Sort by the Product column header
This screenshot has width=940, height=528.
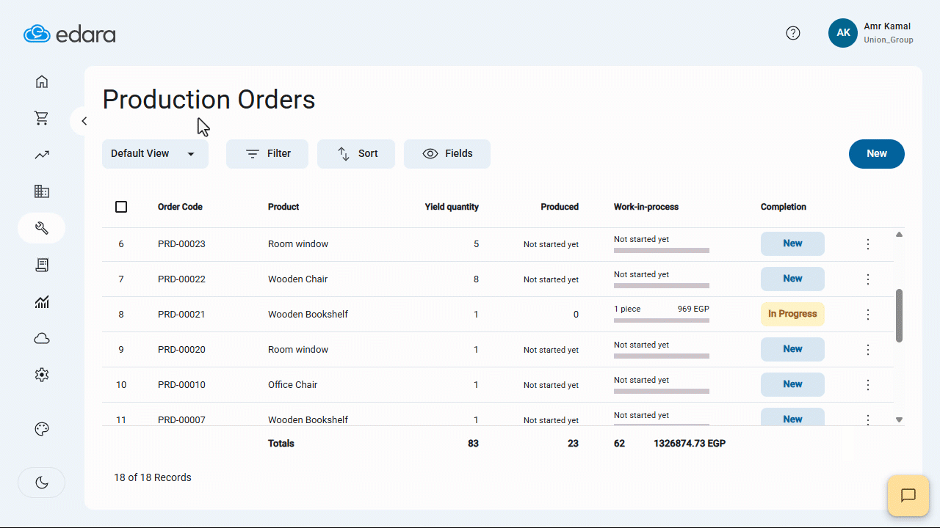[283, 207]
